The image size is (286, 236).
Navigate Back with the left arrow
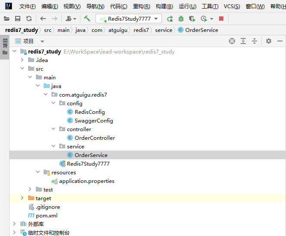[43, 19]
